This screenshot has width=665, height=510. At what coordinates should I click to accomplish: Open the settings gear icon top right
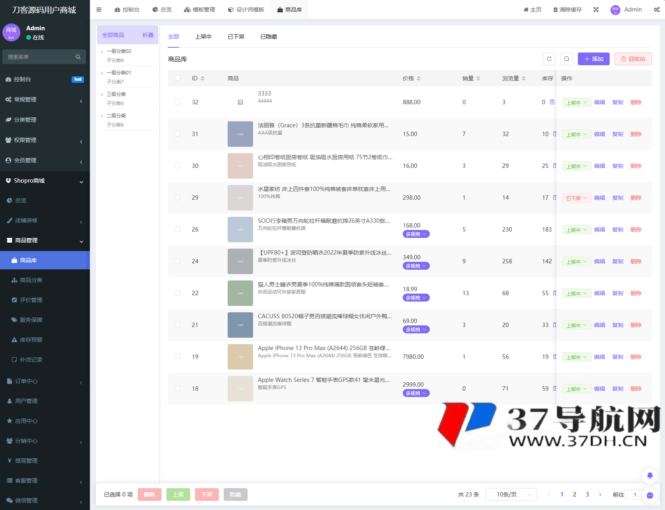657,9
